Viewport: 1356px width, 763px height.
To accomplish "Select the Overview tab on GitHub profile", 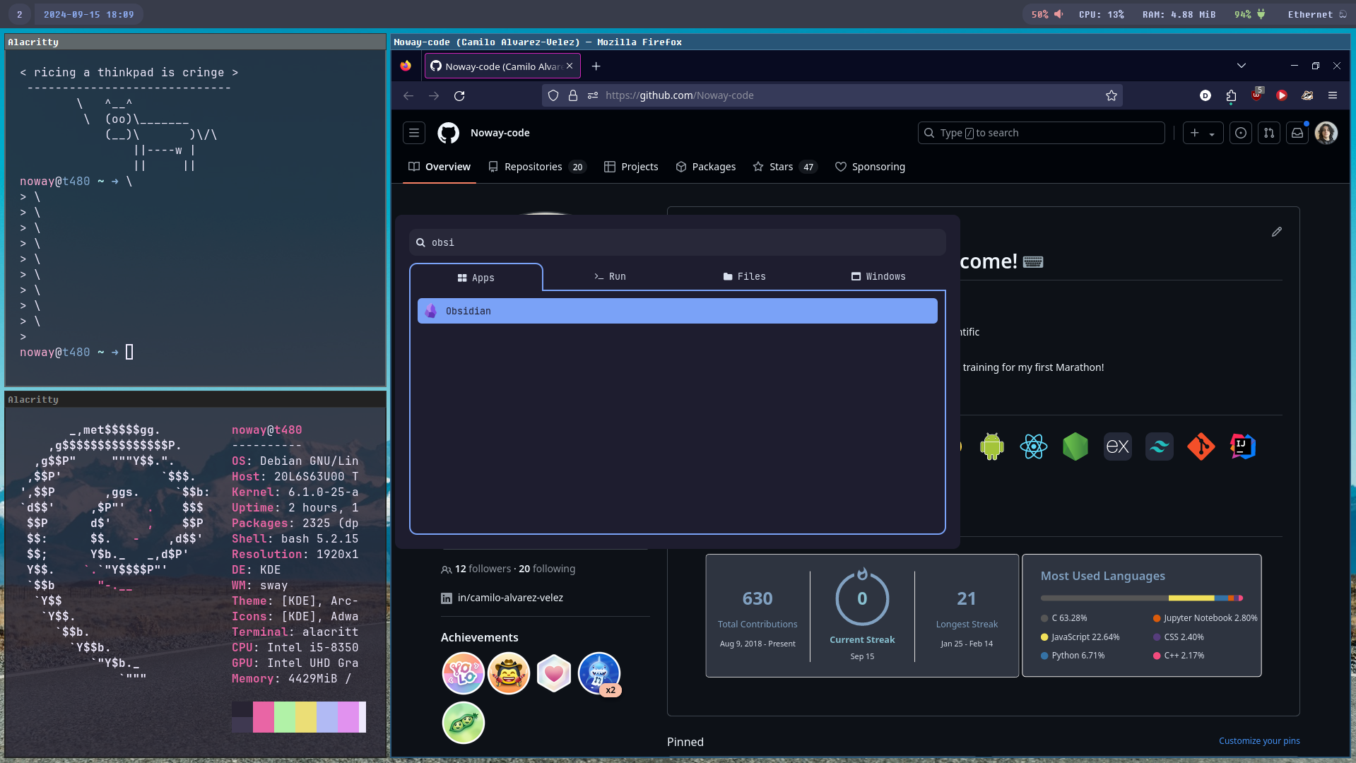I will pyautogui.click(x=440, y=167).
